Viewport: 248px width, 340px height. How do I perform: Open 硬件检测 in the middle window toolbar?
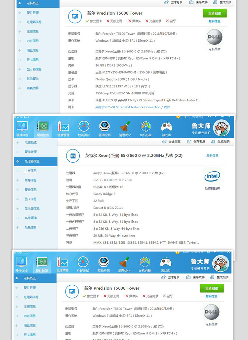point(43,129)
